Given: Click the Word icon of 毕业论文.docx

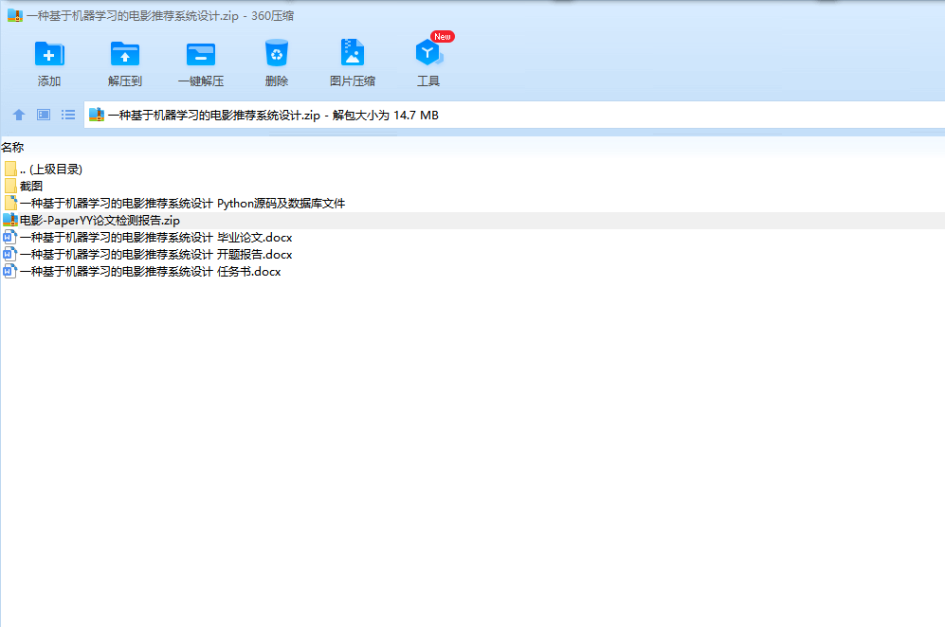Looking at the screenshot, I should 9,238.
